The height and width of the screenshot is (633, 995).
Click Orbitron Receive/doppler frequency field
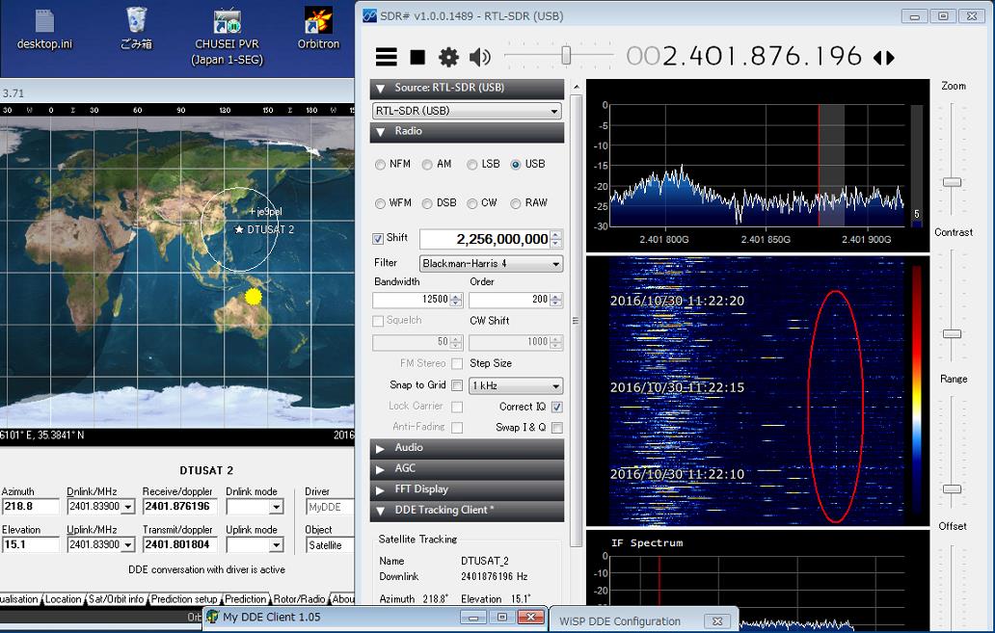pos(180,507)
